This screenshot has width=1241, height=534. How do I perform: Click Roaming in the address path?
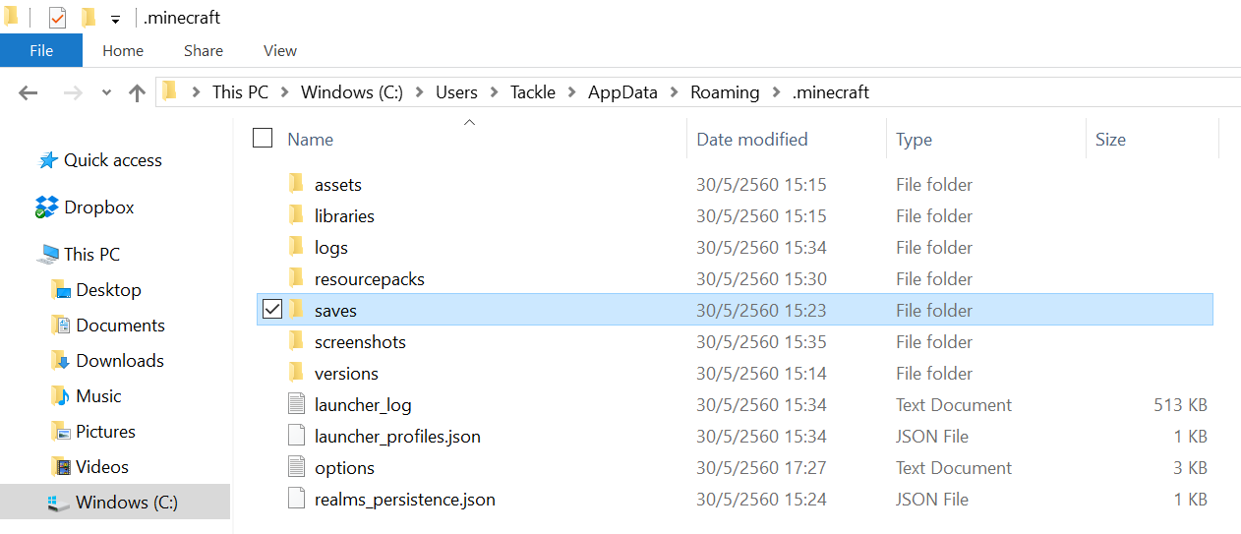coord(725,92)
